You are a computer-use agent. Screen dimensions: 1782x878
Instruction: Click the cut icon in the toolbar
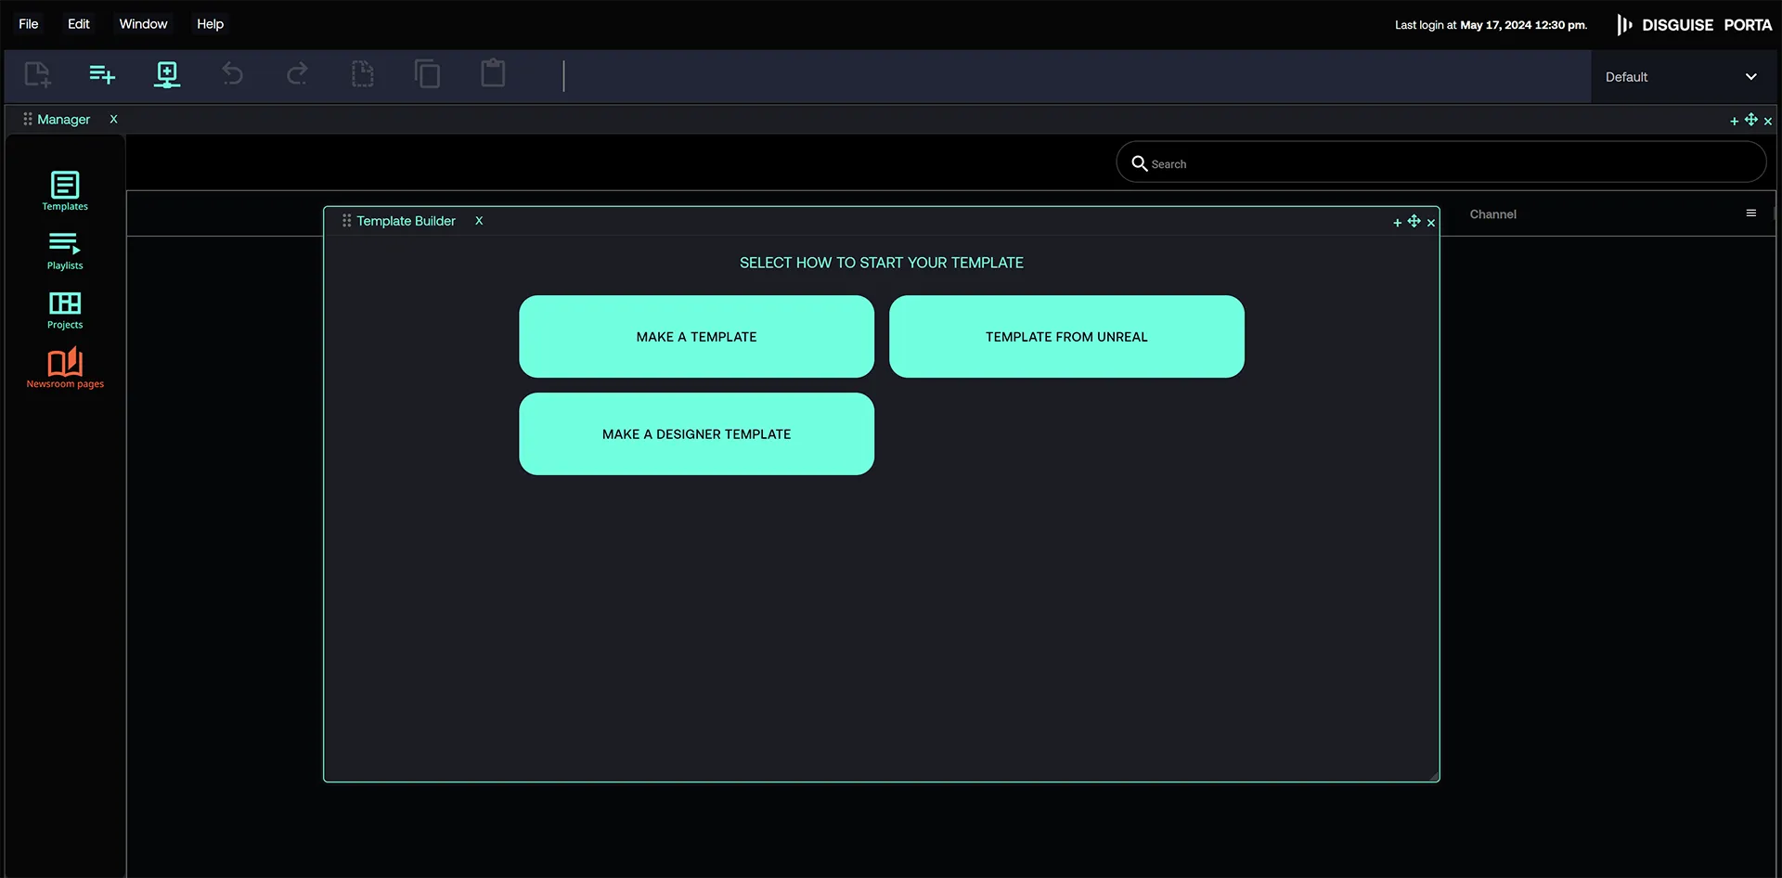(362, 74)
